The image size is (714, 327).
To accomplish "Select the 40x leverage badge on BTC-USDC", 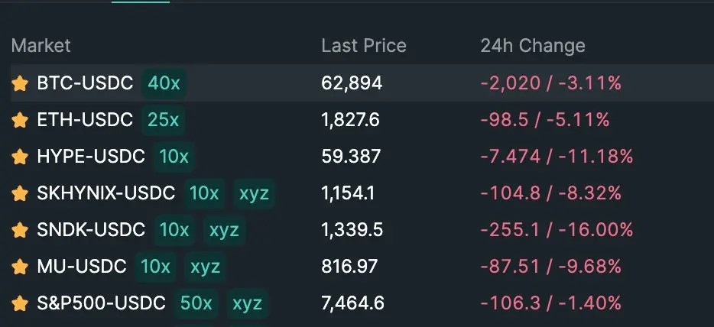I will point(164,83).
